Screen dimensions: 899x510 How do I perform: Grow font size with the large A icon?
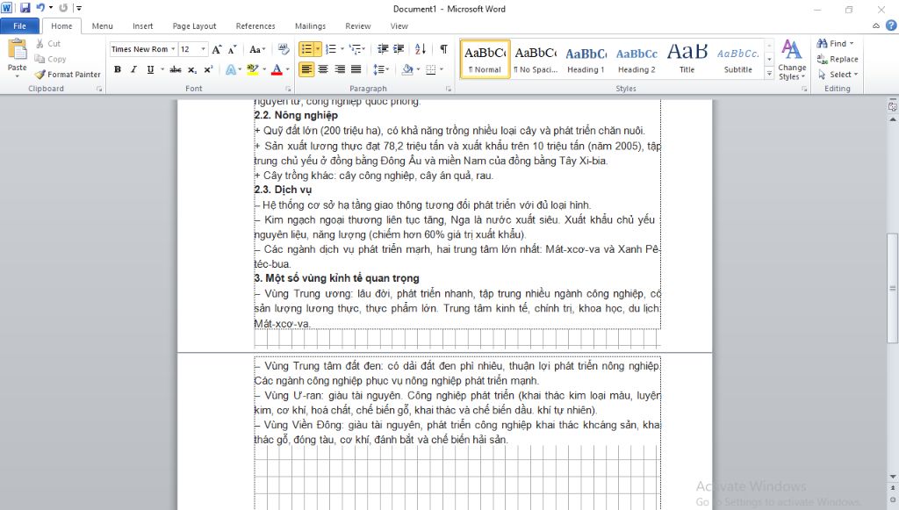(217, 49)
